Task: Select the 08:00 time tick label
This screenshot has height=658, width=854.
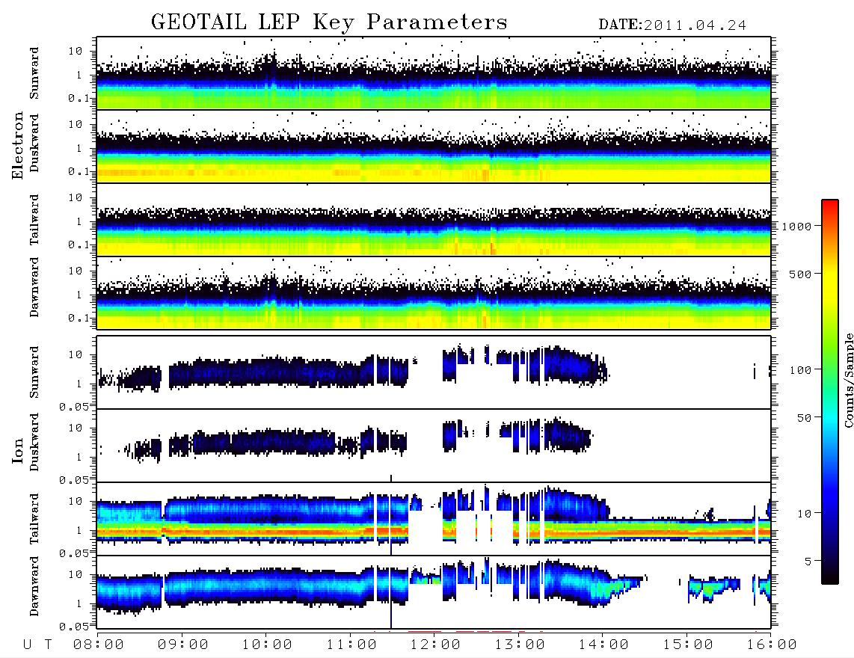Action: point(99,645)
